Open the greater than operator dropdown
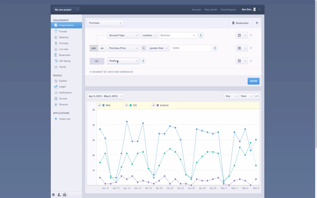The height and width of the screenshot is (198, 317). point(158,48)
